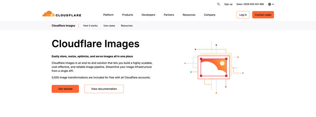Open the Platform menu
The width and height of the screenshot is (316, 117).
tap(108, 15)
